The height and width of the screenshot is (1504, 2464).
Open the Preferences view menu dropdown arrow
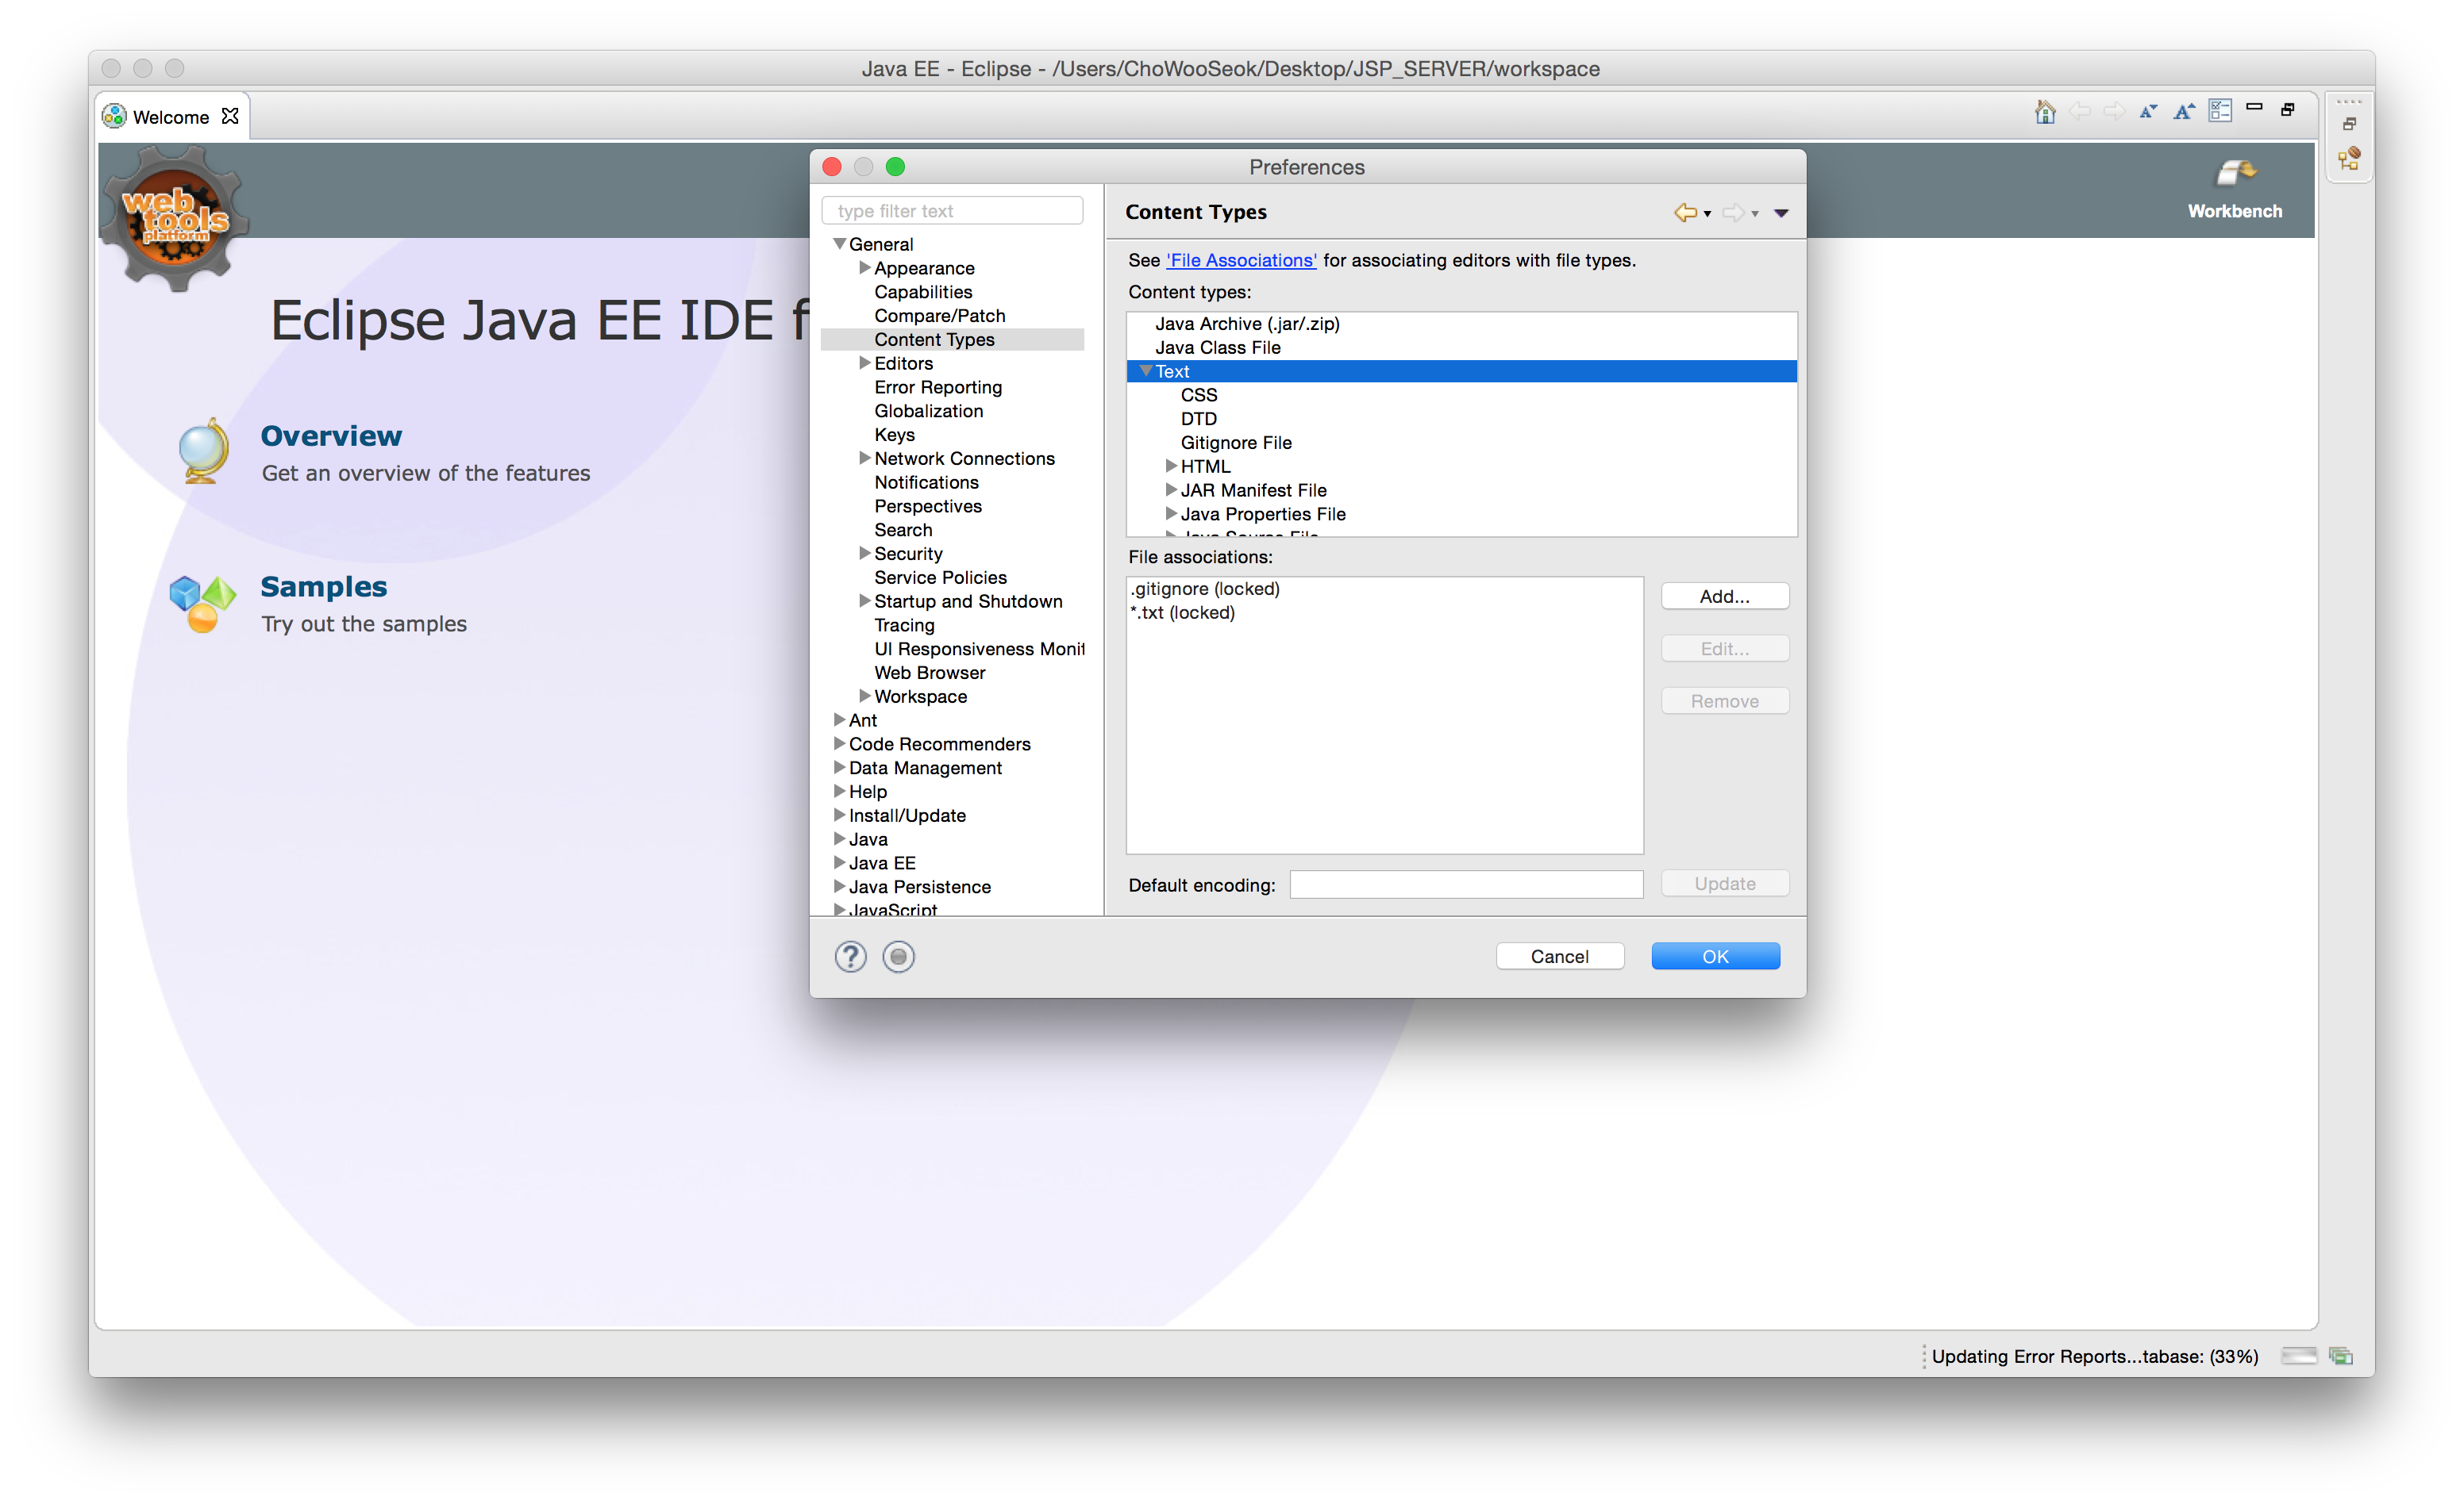click(x=1781, y=213)
